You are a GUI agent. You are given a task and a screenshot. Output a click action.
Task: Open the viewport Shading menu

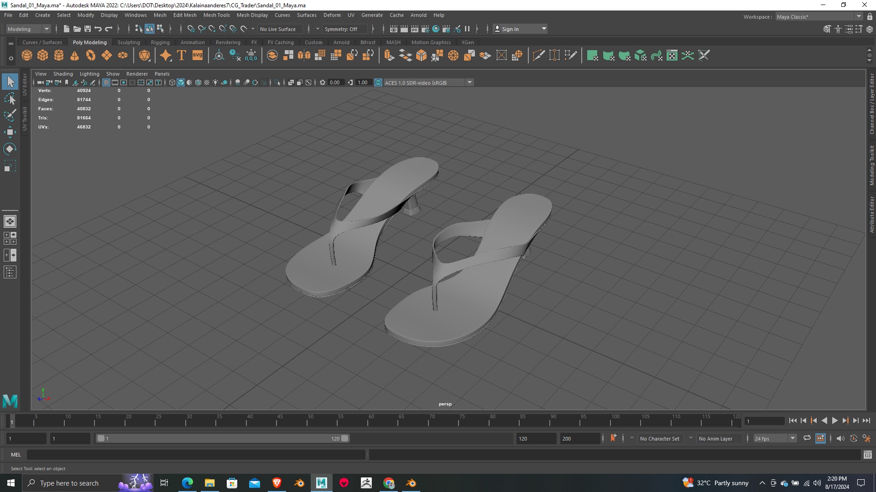coord(63,73)
